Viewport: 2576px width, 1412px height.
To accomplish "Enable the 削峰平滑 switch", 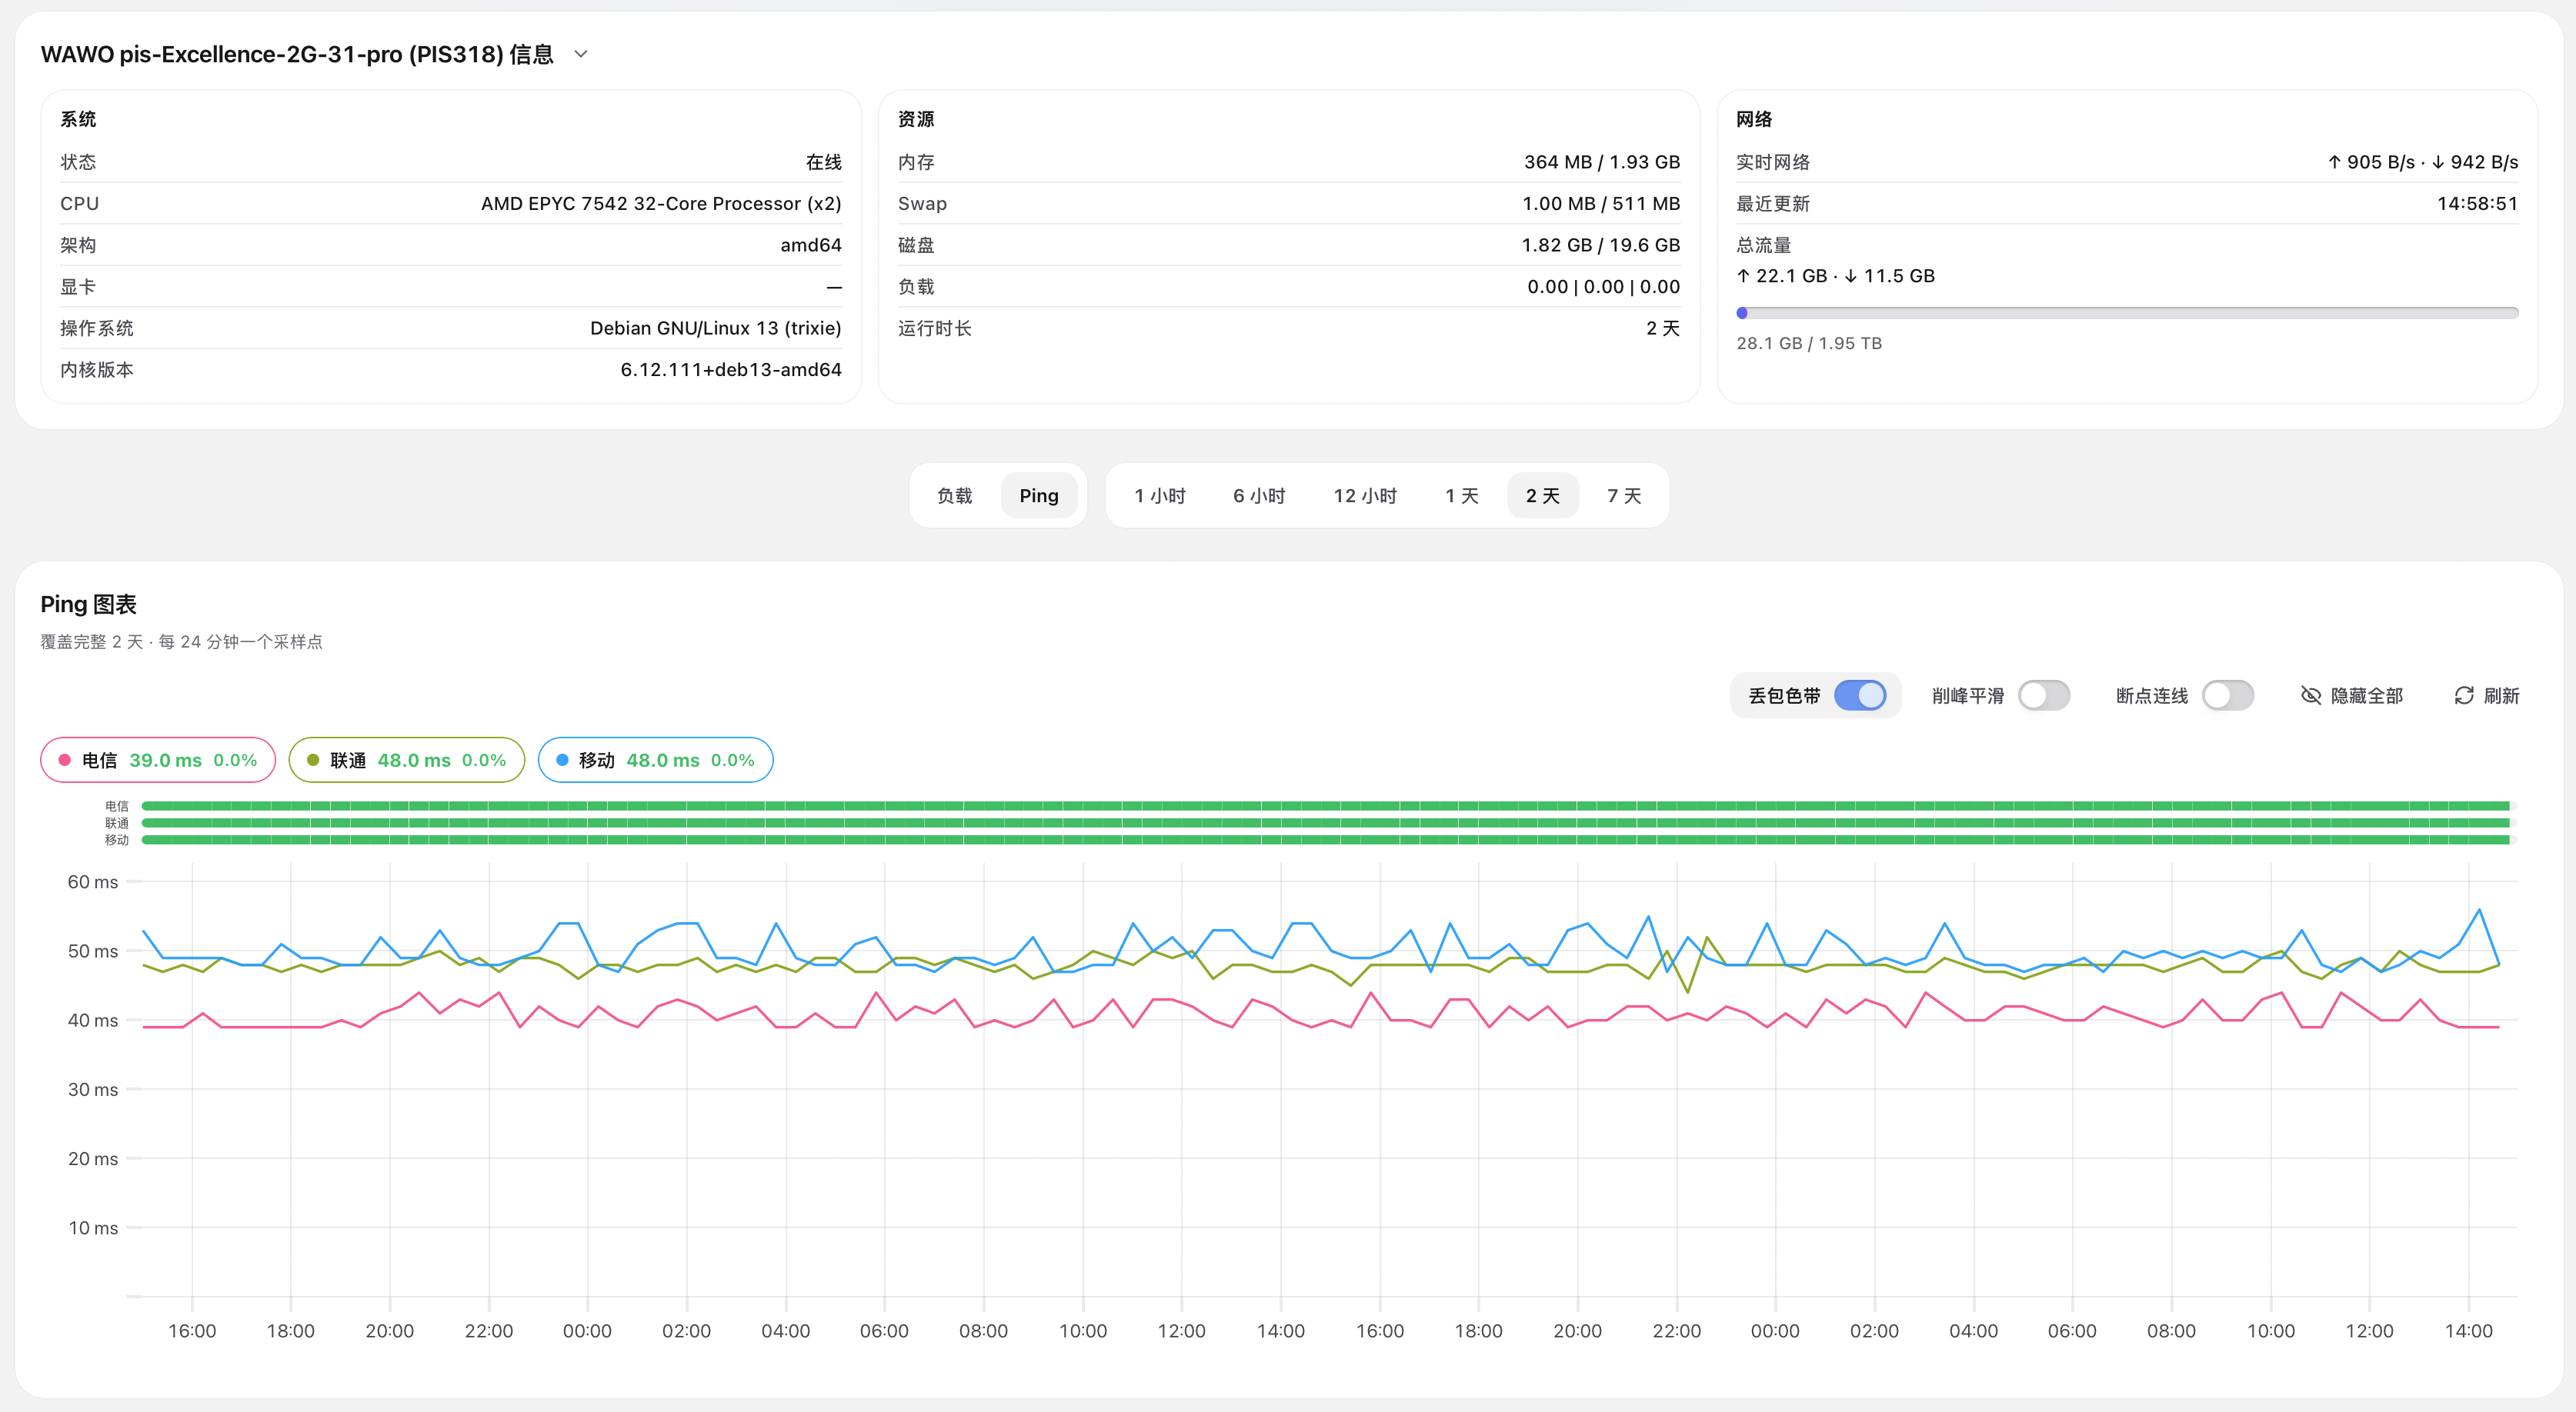I will (2044, 695).
